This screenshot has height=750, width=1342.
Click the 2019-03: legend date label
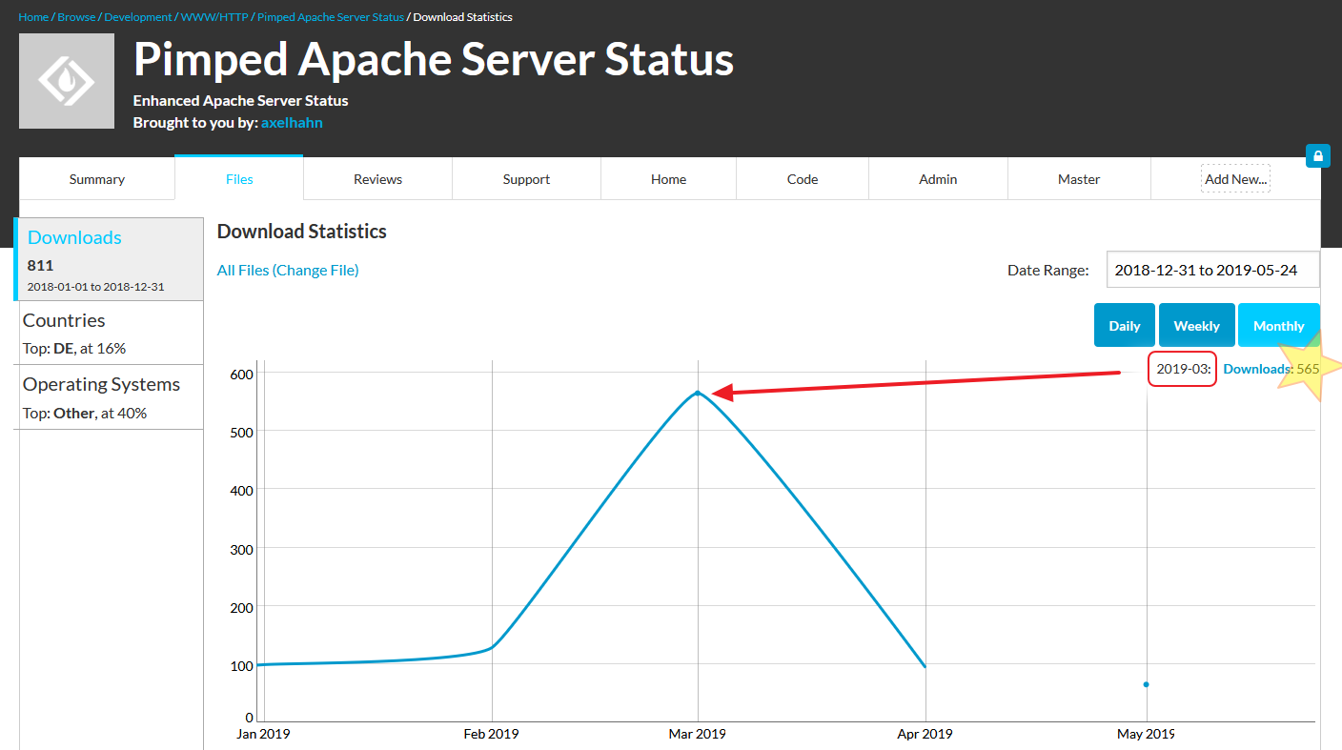click(x=1183, y=369)
